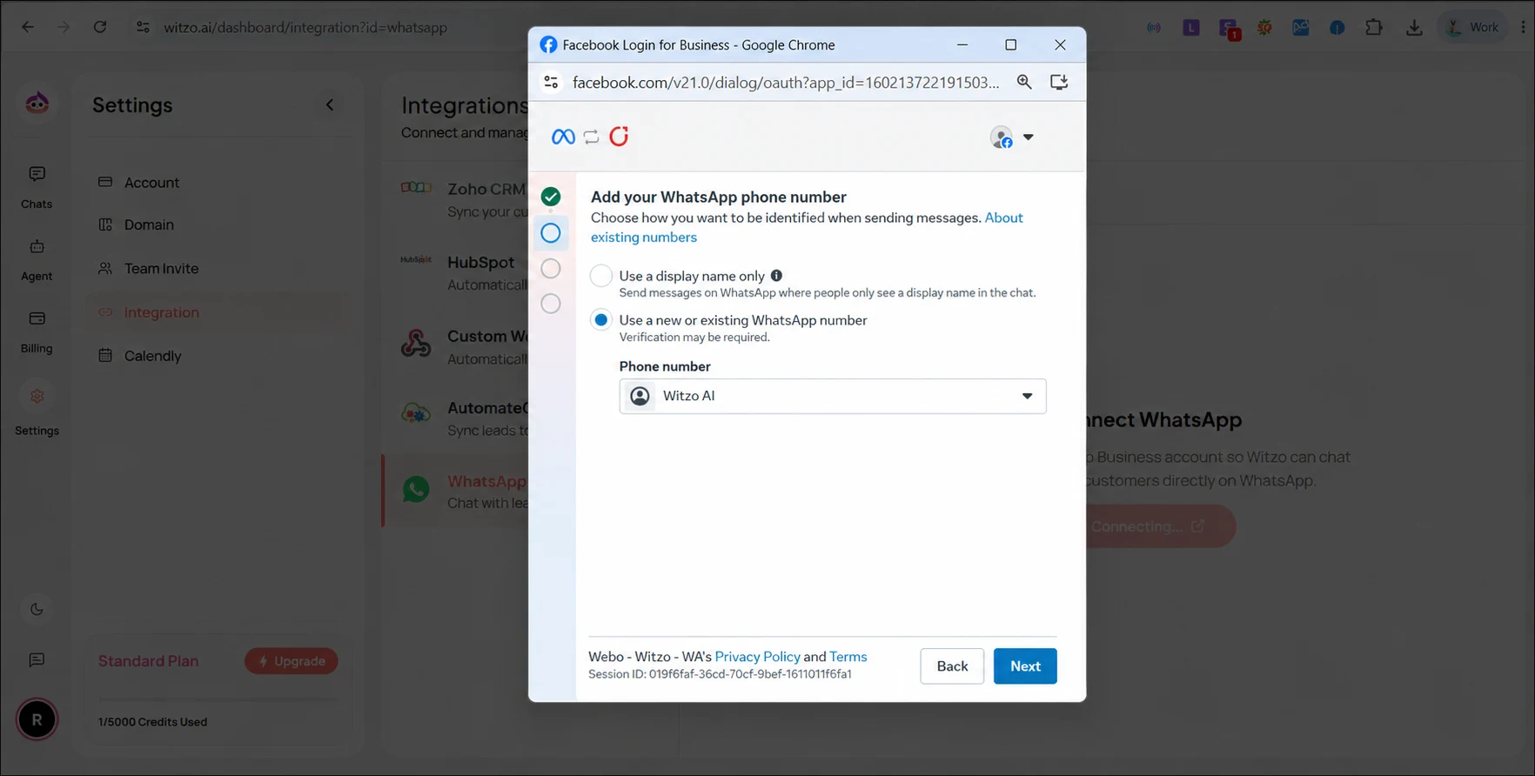This screenshot has height=776, width=1535.
Task: Open Chrome three-dot menu
Action: 1523,27
